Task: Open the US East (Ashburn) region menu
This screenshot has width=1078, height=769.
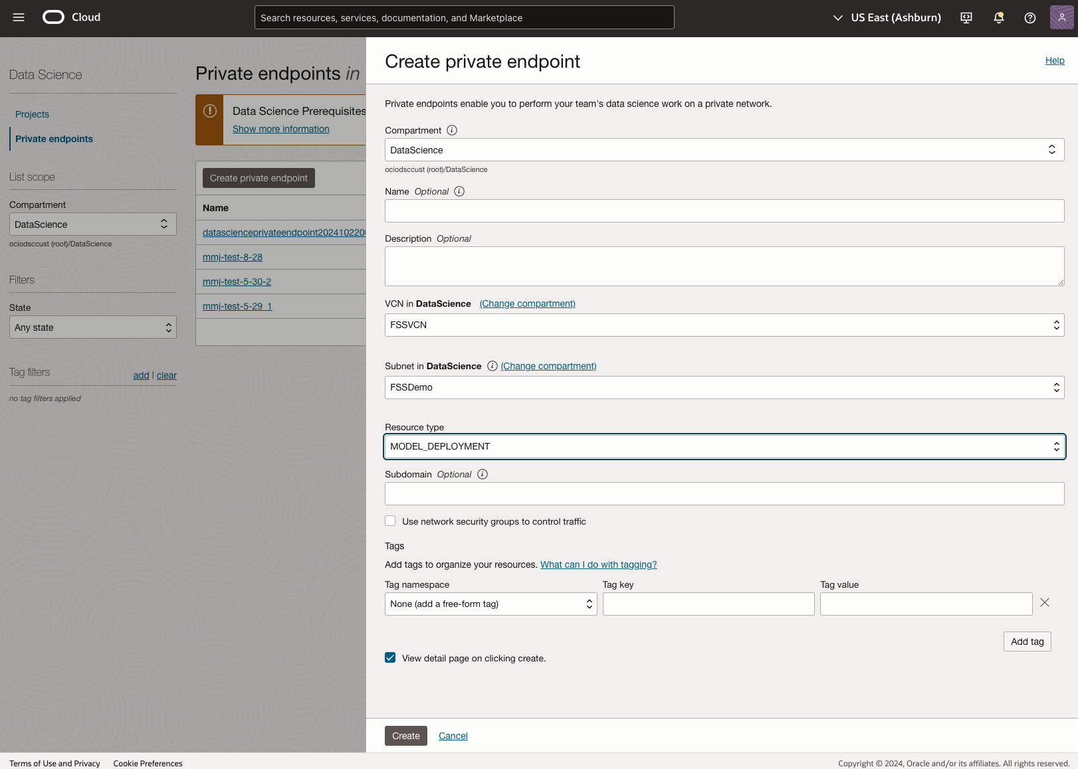Action: tap(887, 18)
